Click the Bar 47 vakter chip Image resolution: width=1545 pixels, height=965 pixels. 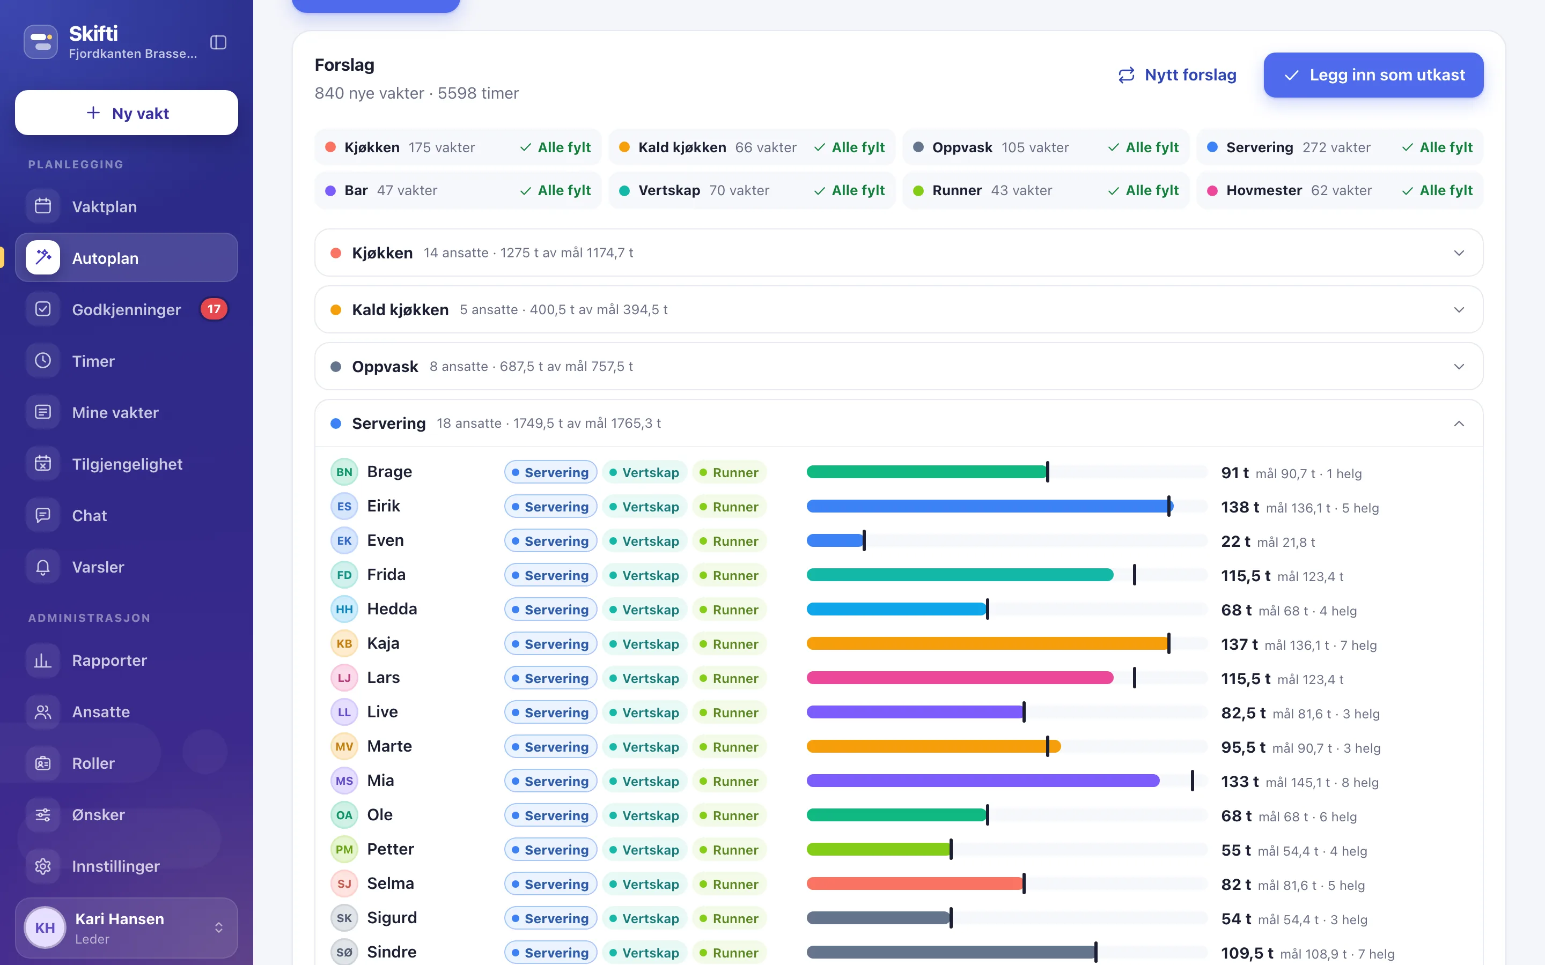click(458, 190)
